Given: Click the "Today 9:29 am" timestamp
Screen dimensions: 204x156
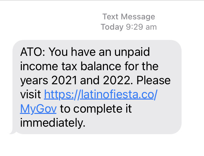Looking at the screenshot, I should point(128,27).
